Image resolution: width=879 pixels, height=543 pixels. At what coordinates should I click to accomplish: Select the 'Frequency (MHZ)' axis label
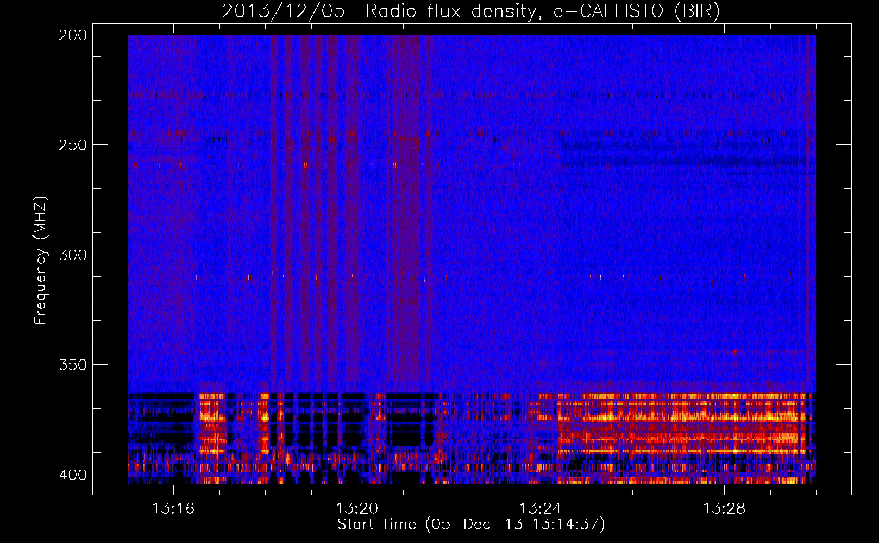[41, 261]
